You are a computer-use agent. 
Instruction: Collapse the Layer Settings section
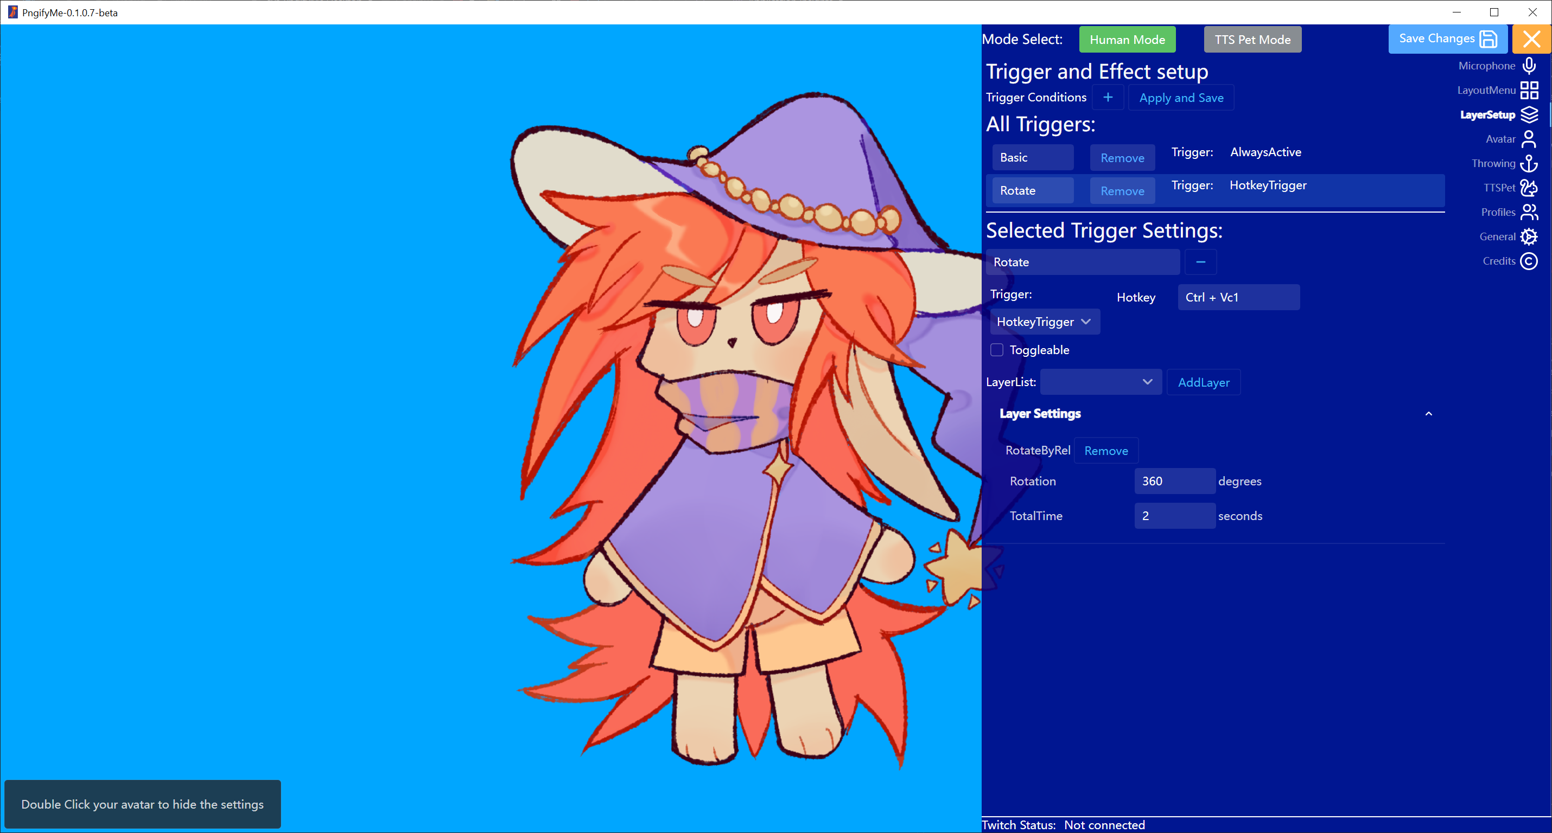click(x=1428, y=414)
